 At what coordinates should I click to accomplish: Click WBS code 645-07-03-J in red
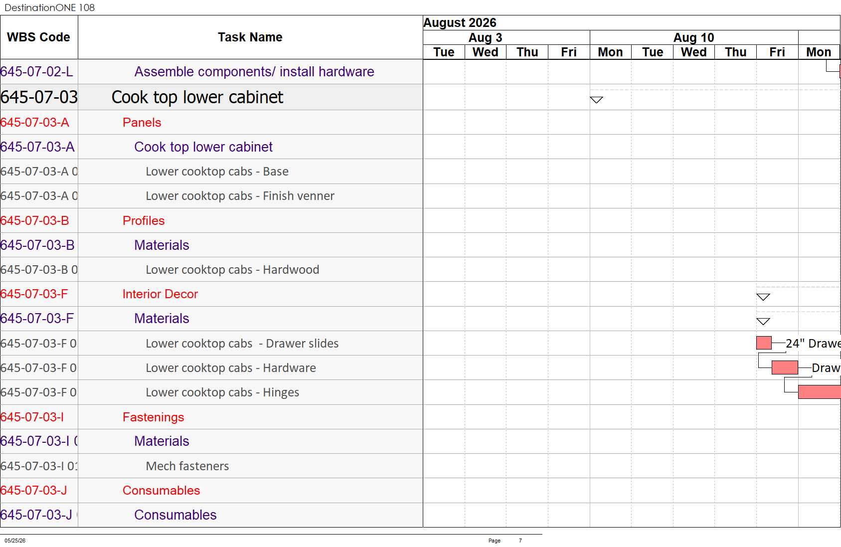[x=33, y=491]
